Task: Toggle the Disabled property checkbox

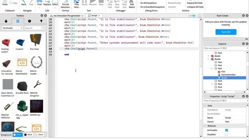Action: coord(226,135)
